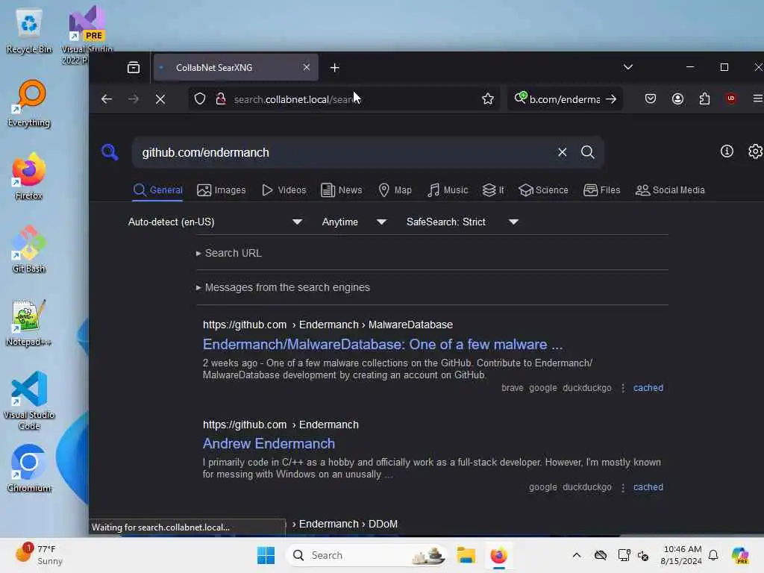Open Firefox application hamburger menu
Image resolution: width=764 pixels, height=573 pixels.
coord(758,99)
